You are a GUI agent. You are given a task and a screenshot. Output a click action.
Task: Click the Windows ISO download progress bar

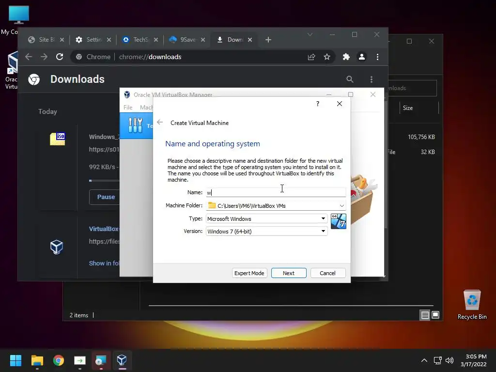[x=105, y=181]
